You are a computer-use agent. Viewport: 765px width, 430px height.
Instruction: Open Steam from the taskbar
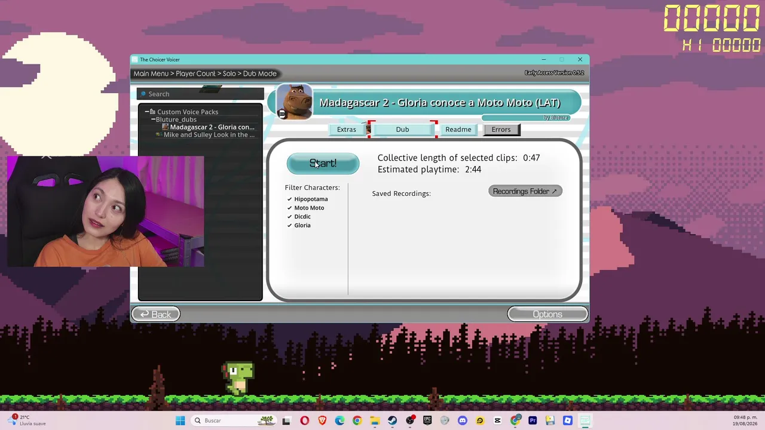click(x=392, y=420)
